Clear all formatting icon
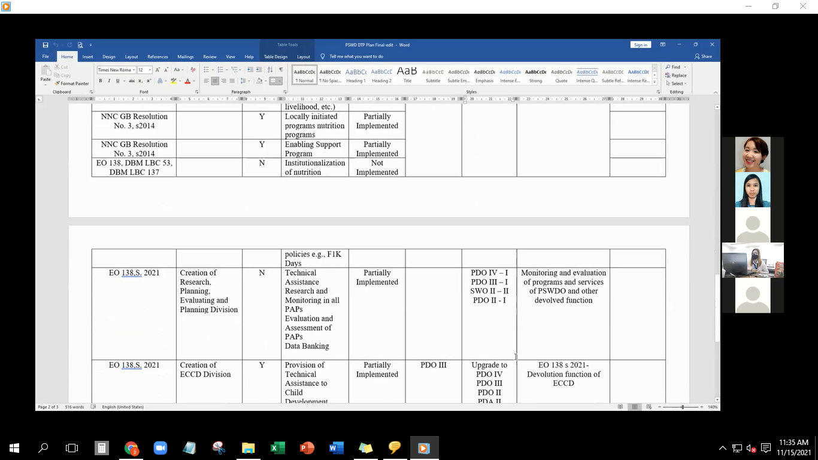This screenshot has width=818, height=460. coord(193,70)
